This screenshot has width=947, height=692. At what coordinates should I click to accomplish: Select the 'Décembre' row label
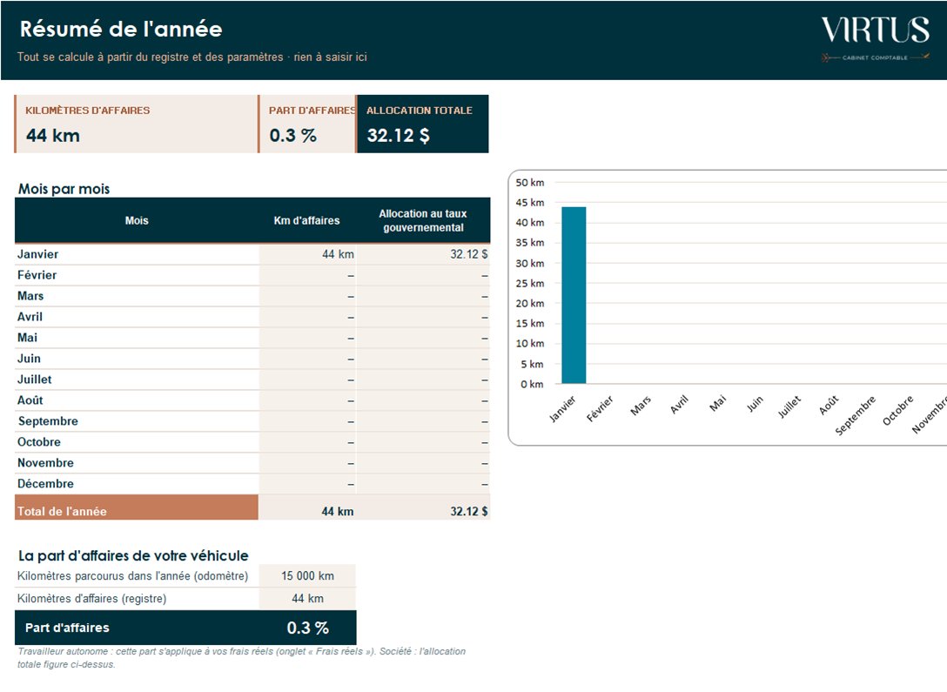(45, 484)
